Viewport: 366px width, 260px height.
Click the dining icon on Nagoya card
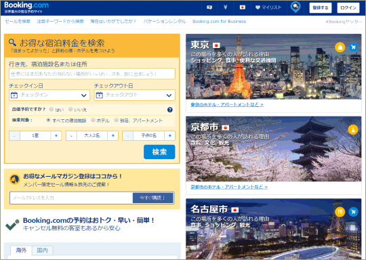(x=340, y=212)
